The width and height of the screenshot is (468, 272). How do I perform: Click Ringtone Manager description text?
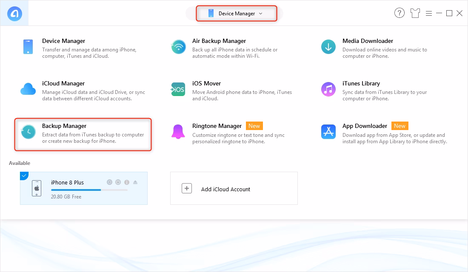[239, 139]
